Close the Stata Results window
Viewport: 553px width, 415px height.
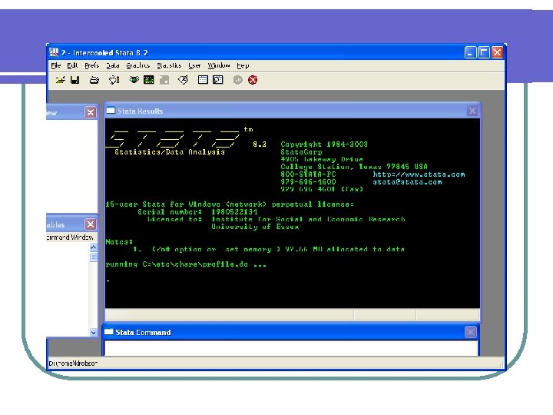[x=472, y=111]
